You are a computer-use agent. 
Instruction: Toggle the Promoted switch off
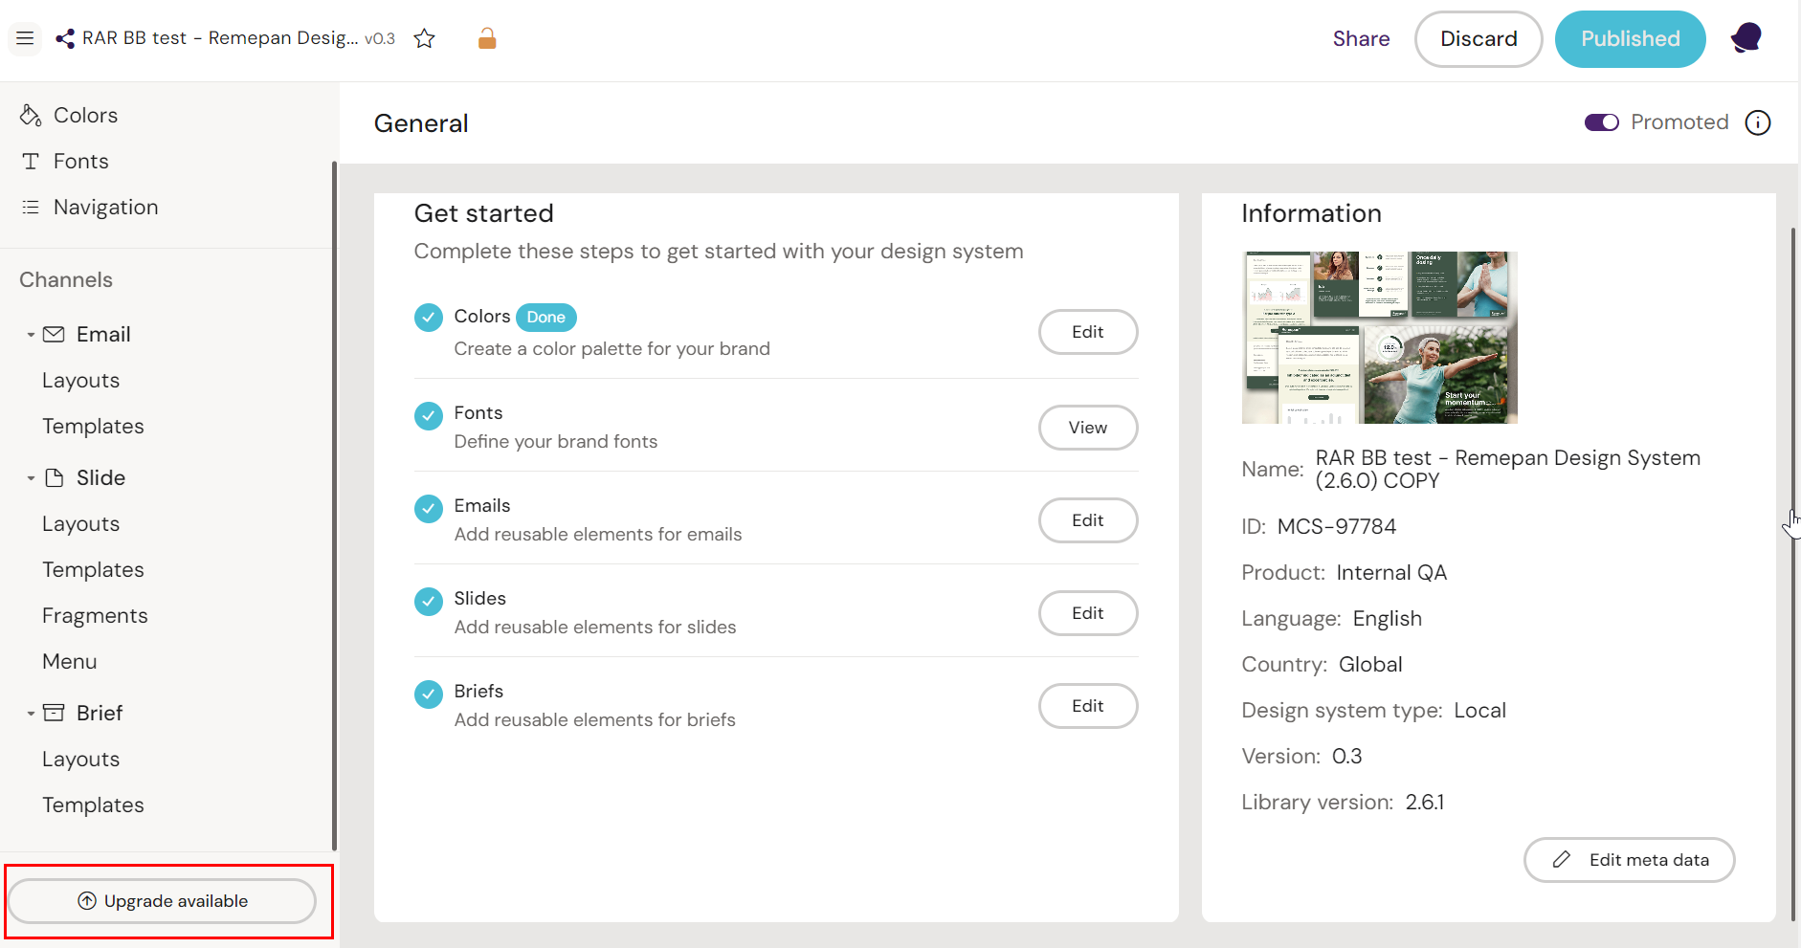(1601, 122)
